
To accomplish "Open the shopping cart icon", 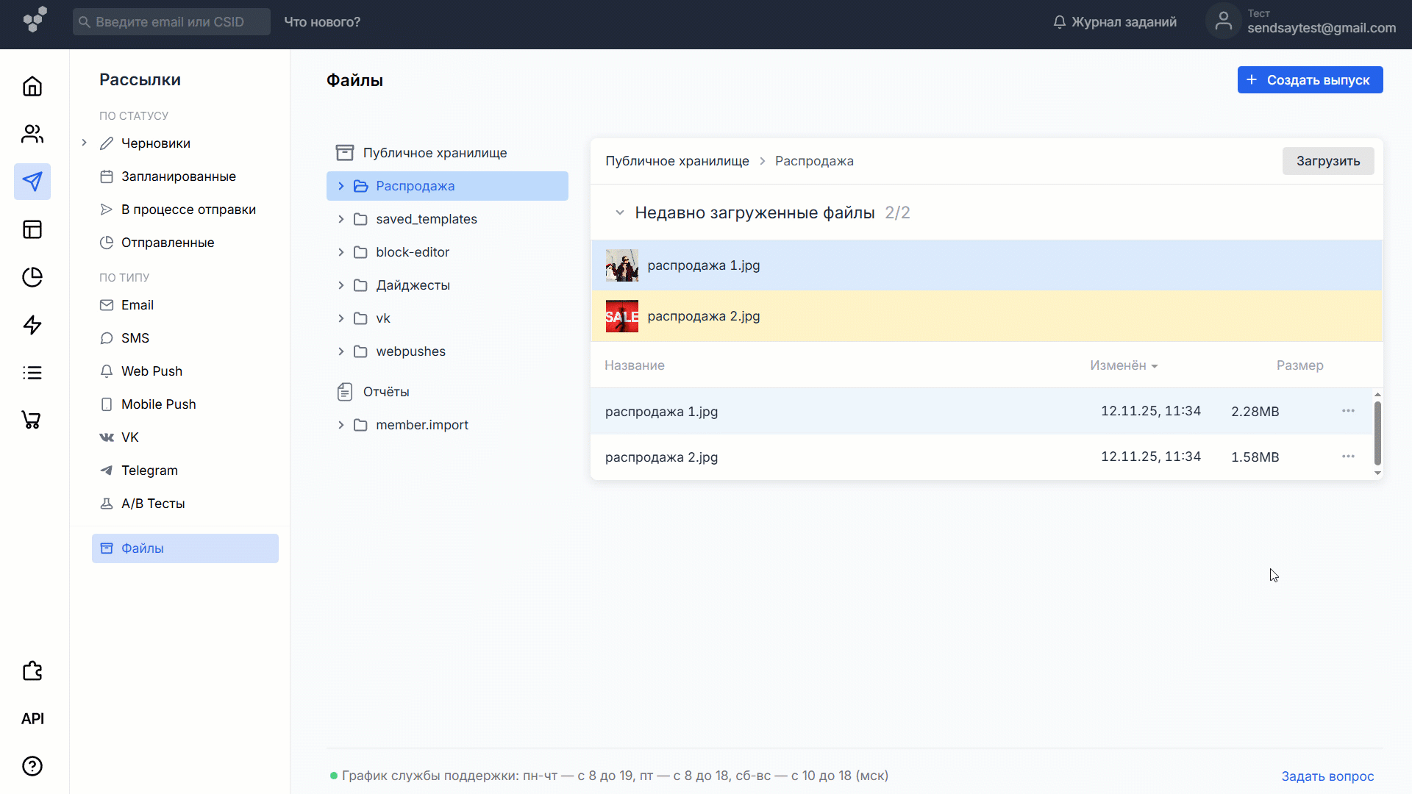I will (x=32, y=420).
